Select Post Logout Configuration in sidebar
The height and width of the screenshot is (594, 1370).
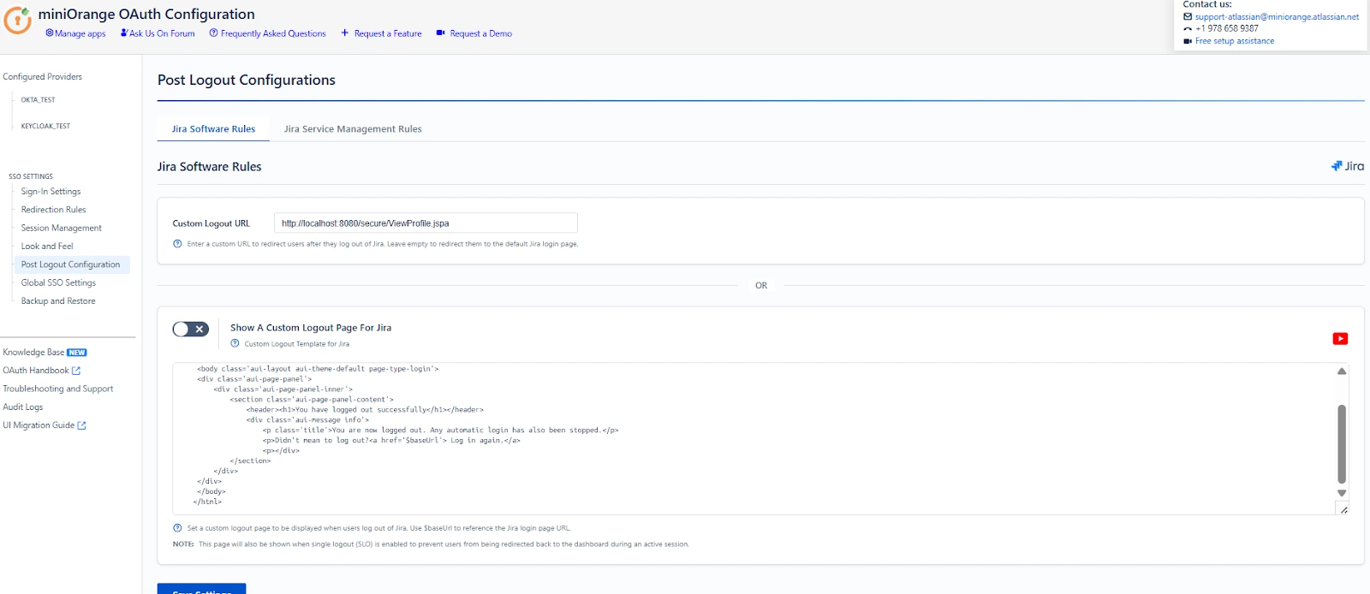click(x=72, y=264)
